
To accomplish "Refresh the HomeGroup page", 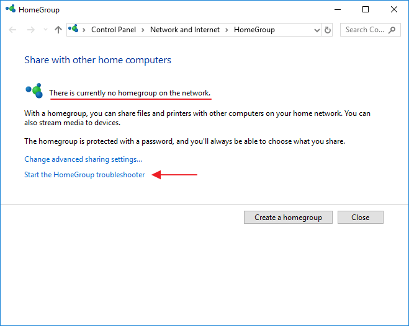I will point(328,30).
